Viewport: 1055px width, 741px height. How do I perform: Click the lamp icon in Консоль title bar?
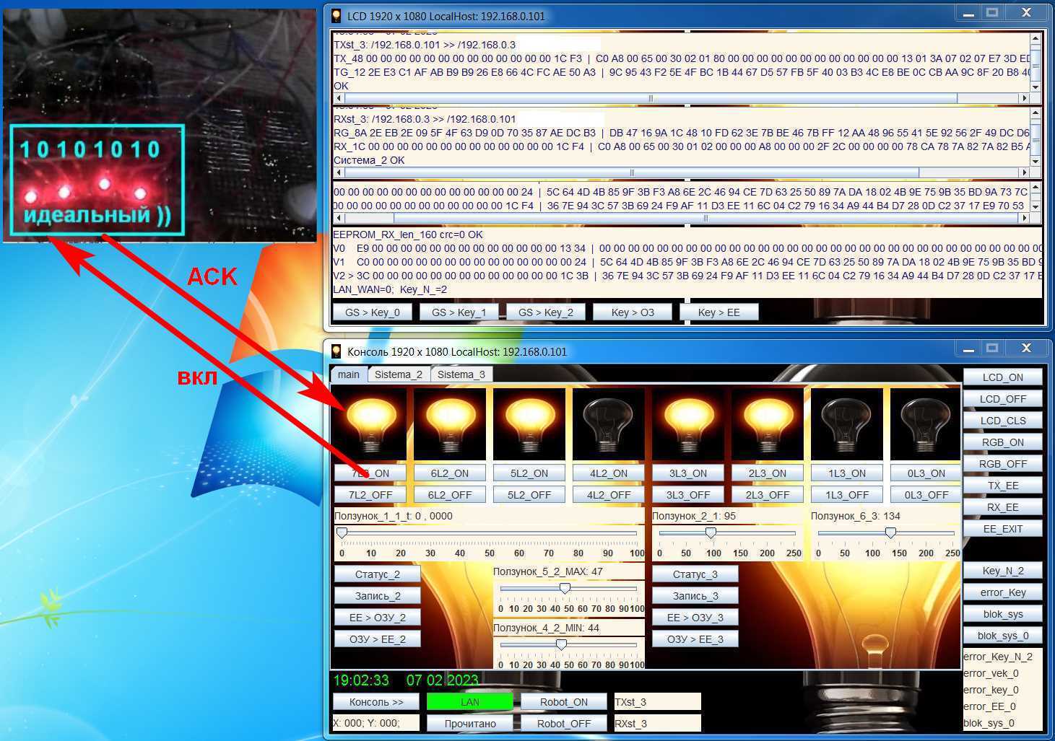coord(337,351)
